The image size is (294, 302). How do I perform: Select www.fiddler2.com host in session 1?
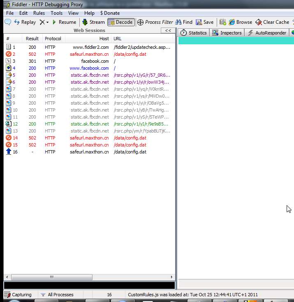[x=91, y=47]
